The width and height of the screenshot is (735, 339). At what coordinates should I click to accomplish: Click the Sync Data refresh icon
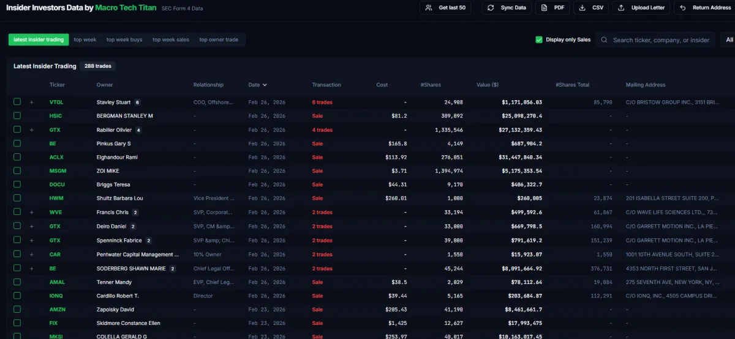click(x=491, y=8)
